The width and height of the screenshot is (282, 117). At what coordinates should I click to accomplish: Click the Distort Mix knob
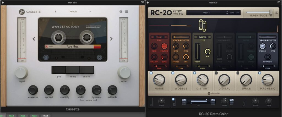click(208, 52)
